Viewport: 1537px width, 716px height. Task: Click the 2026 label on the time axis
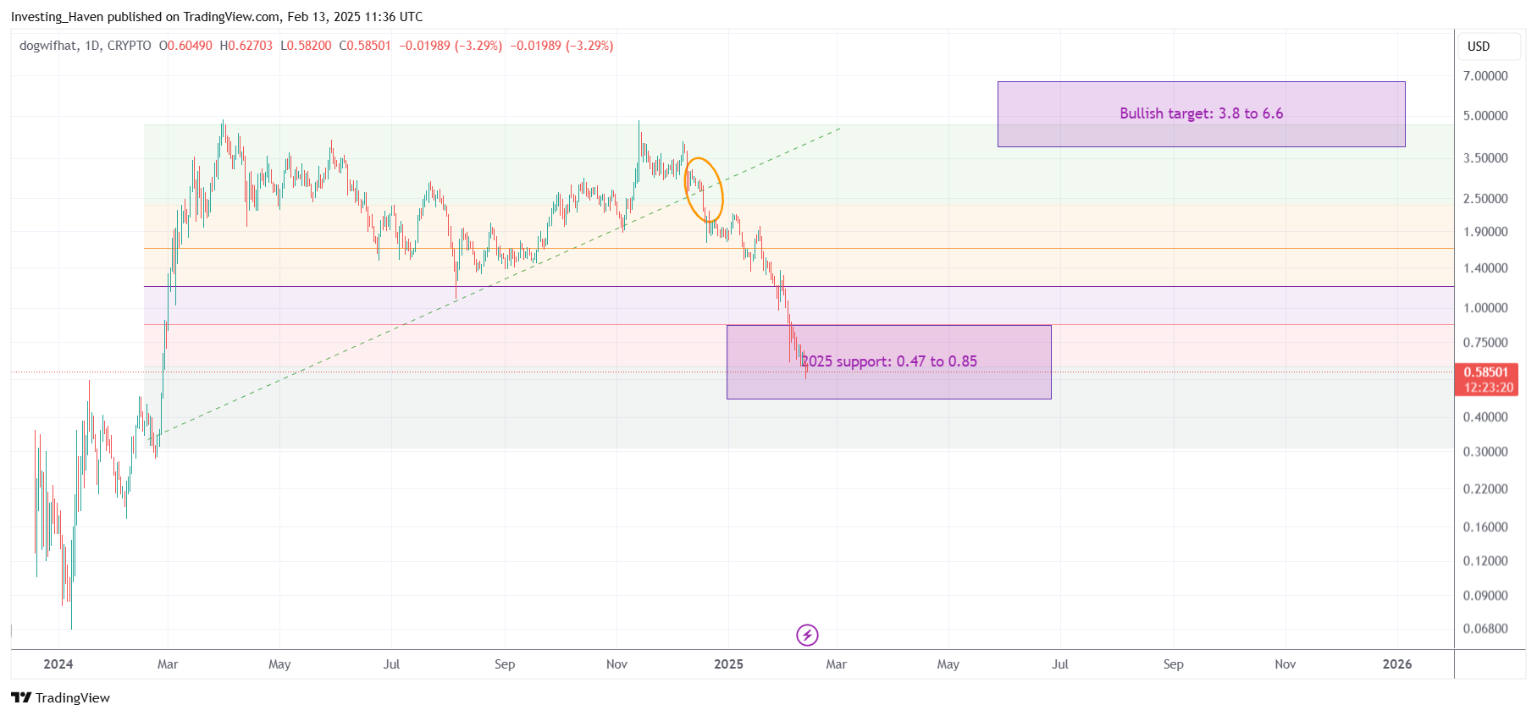(x=1397, y=664)
